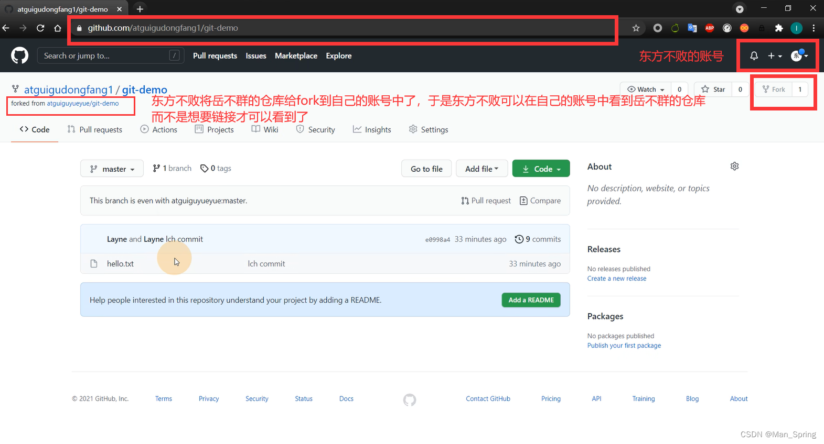This screenshot has height=444, width=824.
Task: Expand the Add file dropdown
Action: click(481, 169)
